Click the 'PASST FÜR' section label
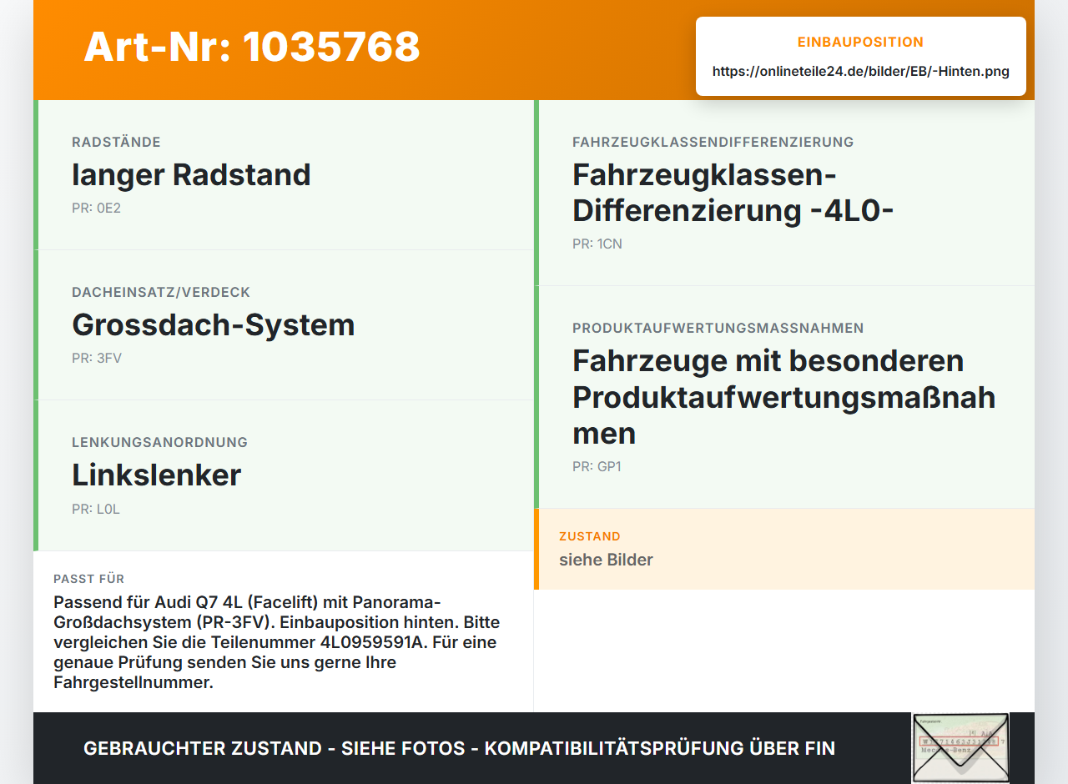This screenshot has width=1068, height=784. pos(89,579)
